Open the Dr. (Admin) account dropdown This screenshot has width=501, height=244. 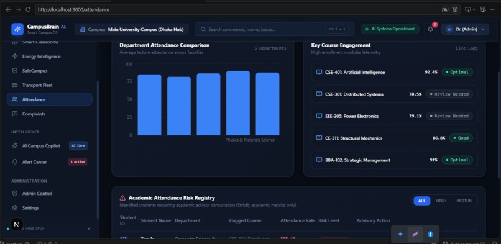click(465, 29)
